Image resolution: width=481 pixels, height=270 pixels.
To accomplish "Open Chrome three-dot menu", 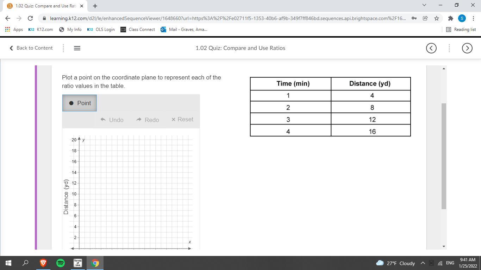I will pyautogui.click(x=473, y=18).
